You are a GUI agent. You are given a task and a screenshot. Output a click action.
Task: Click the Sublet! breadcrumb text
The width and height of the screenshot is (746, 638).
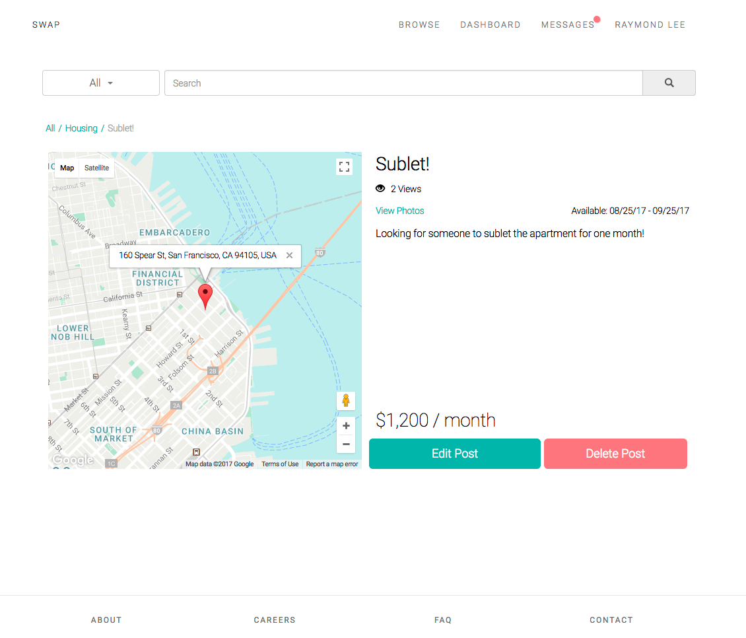point(120,128)
